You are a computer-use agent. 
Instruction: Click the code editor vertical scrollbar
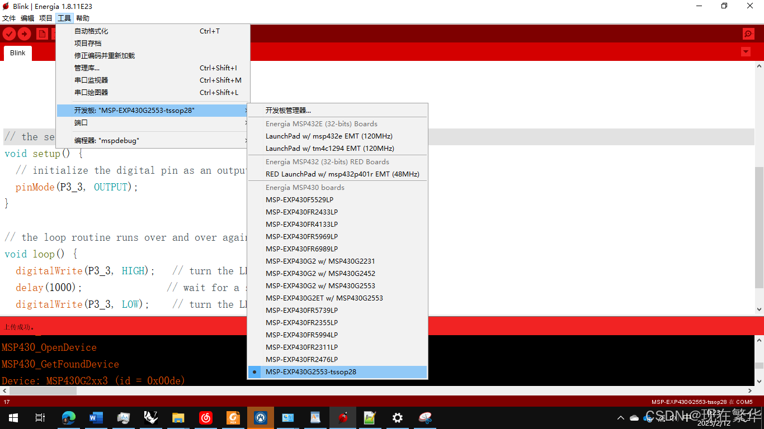pos(759,187)
